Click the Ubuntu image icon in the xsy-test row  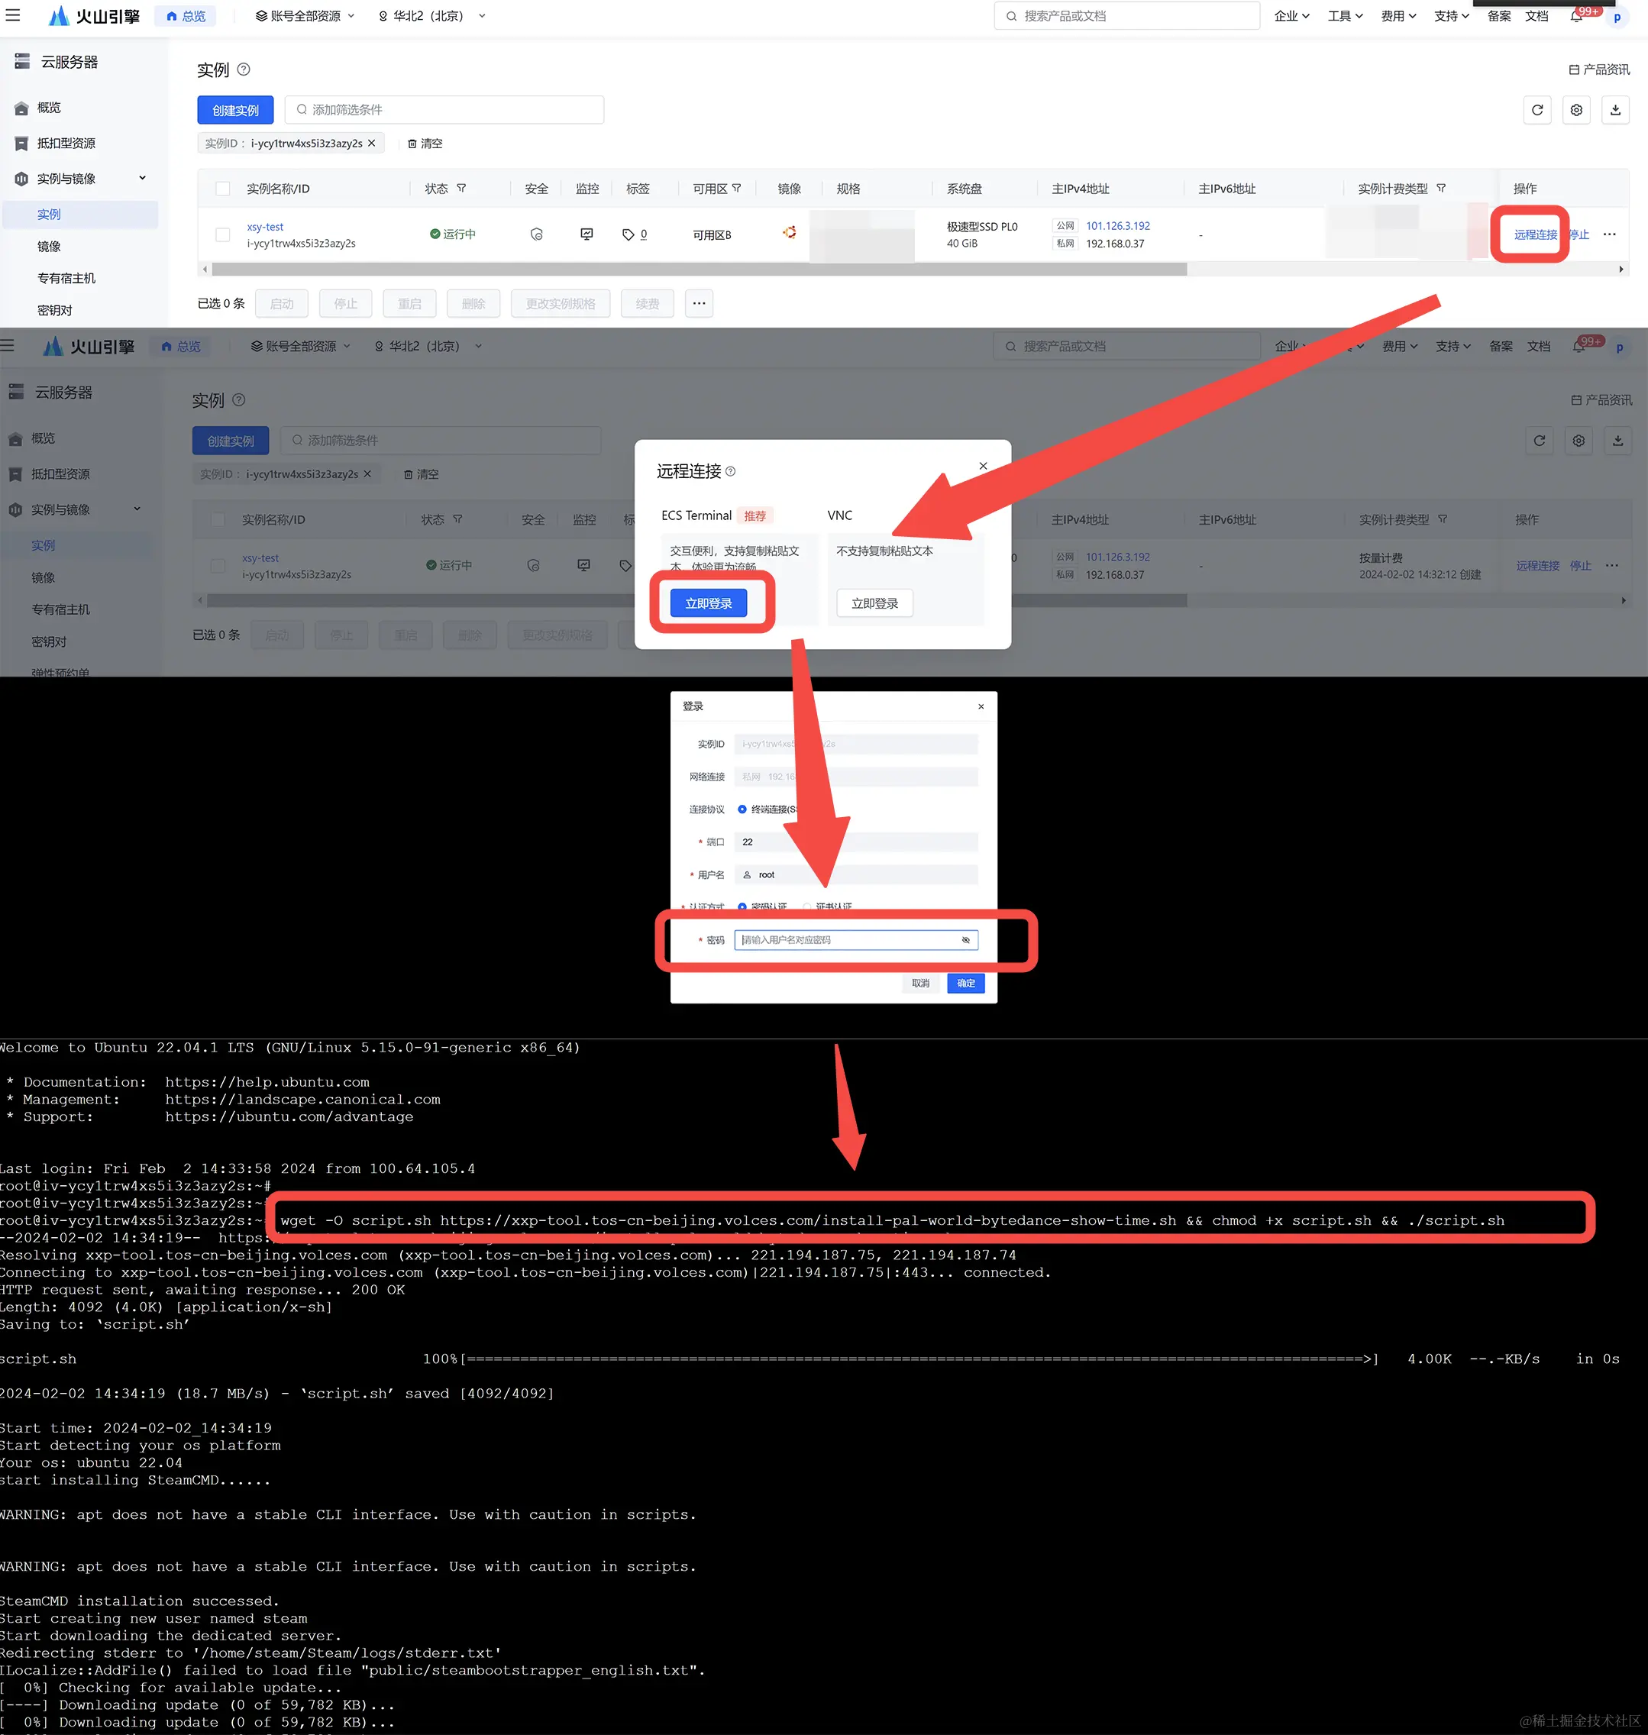tap(790, 232)
